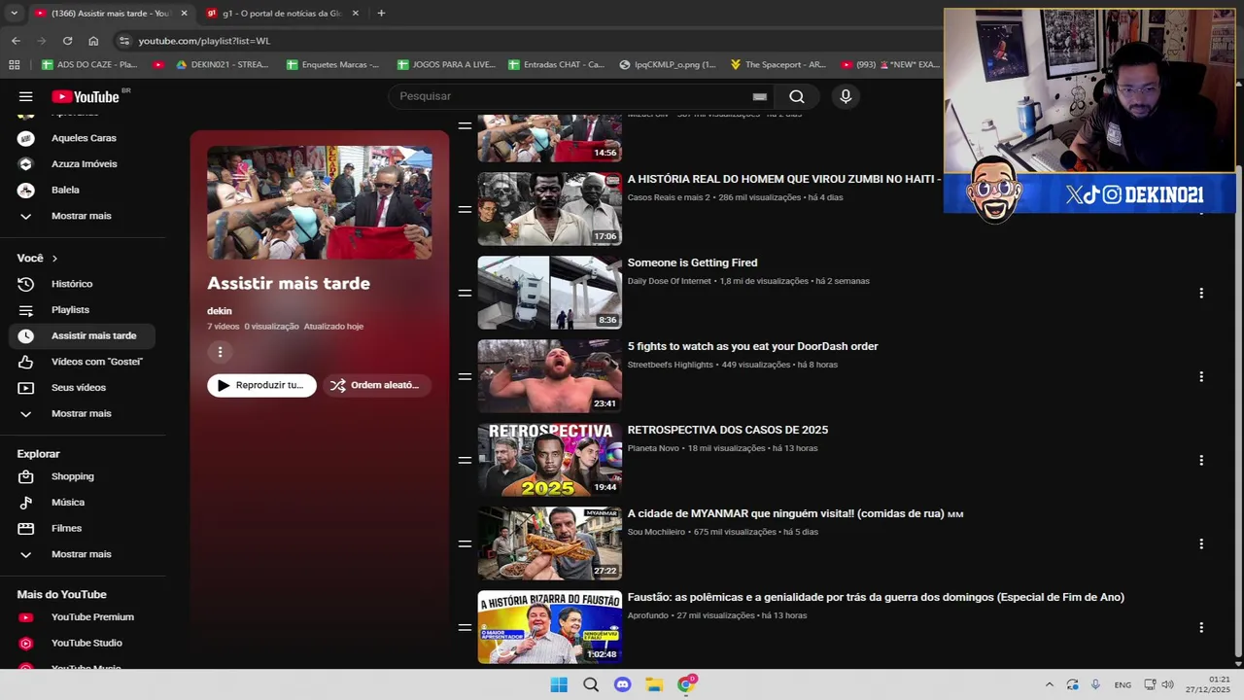Image resolution: width=1244 pixels, height=700 pixels.
Task: Open playlist cover thumbnail
Action: coord(320,202)
